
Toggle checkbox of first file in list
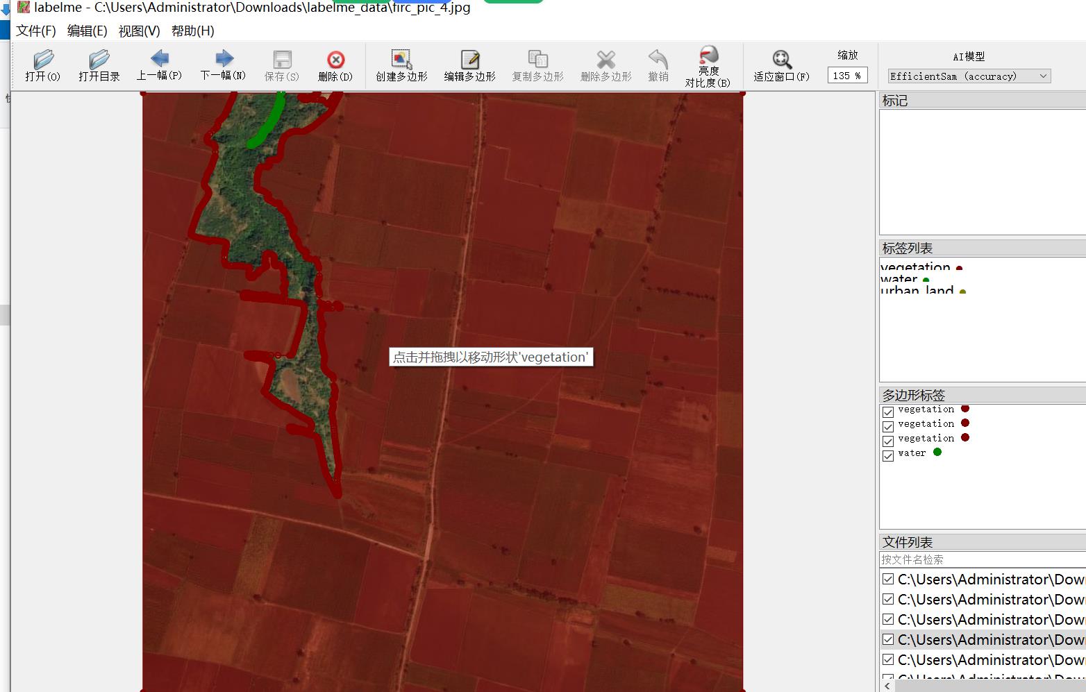[x=888, y=579]
